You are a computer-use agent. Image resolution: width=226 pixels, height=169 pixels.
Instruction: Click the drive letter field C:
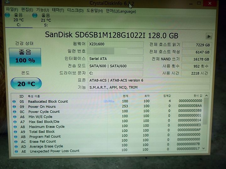click(115, 73)
